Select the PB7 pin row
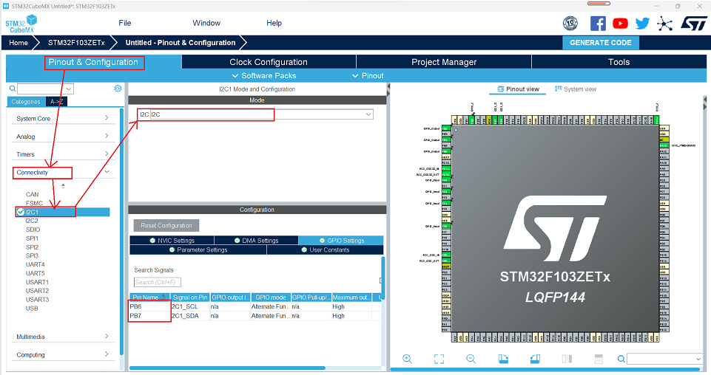Viewport: 711px width, 375px height. click(255, 316)
